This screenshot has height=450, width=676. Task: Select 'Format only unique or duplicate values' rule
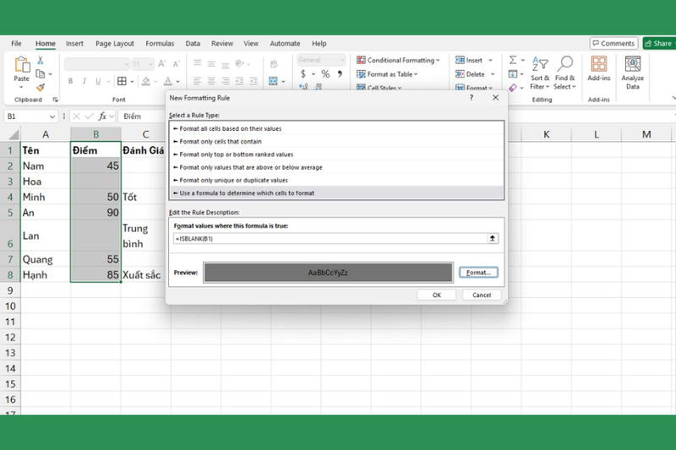coord(336,180)
